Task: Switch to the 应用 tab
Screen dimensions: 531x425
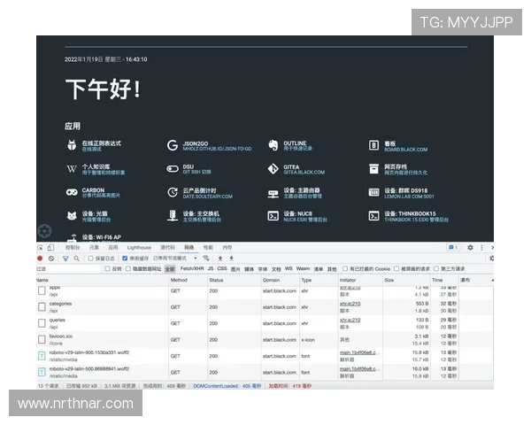Action: tap(113, 248)
